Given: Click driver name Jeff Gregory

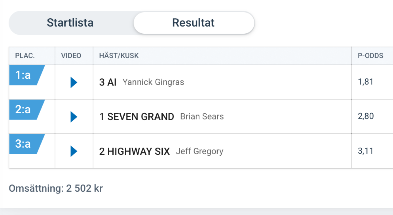Looking at the screenshot, I should pos(200,151).
